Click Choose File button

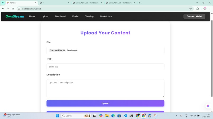pyautogui.click(x=56, y=50)
